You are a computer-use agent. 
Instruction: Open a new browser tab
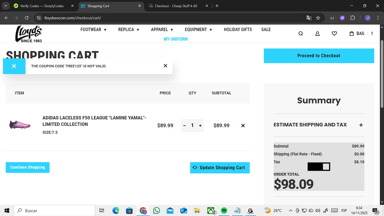[x=217, y=6]
